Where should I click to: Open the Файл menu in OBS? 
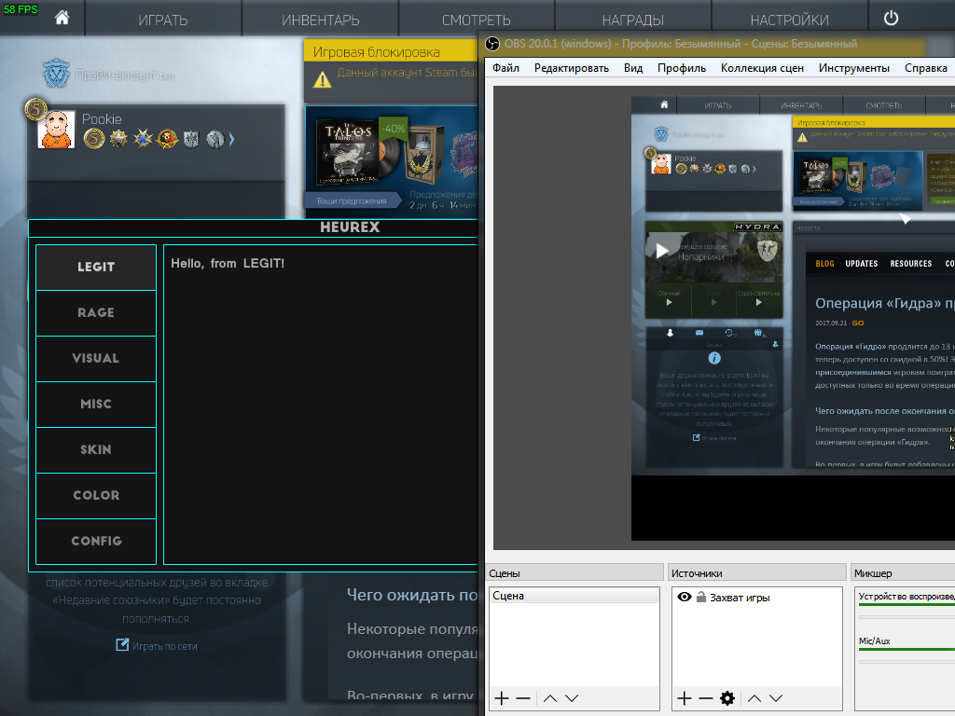click(x=505, y=68)
